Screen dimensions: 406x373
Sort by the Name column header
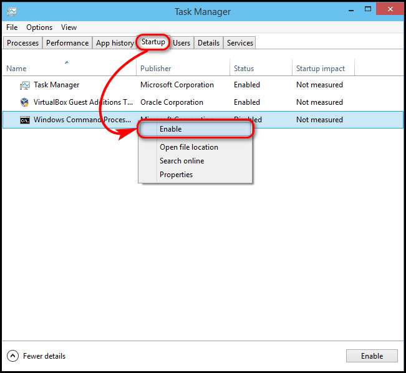[x=69, y=69]
